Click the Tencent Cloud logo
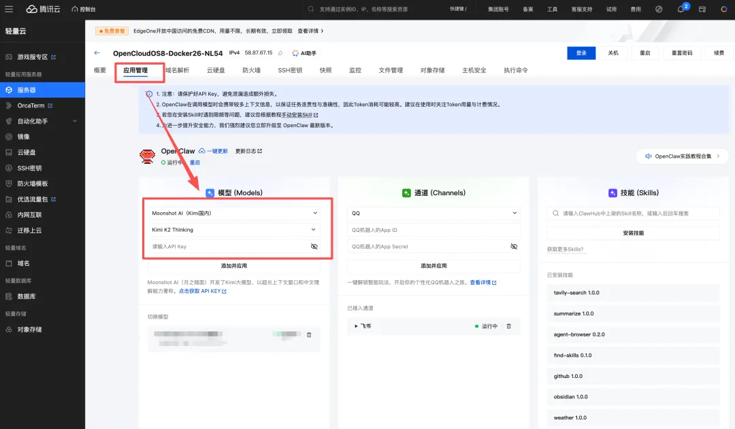Screen dimensions: 735x429 [x=43, y=9]
